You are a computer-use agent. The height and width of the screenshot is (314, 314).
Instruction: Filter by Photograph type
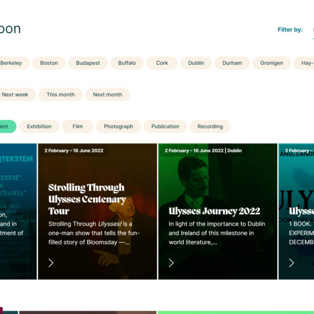118,126
